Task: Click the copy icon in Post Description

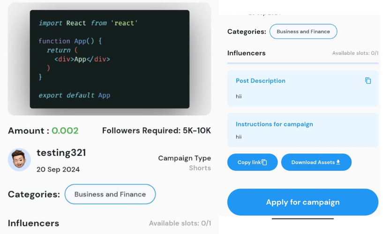Action: point(368,80)
